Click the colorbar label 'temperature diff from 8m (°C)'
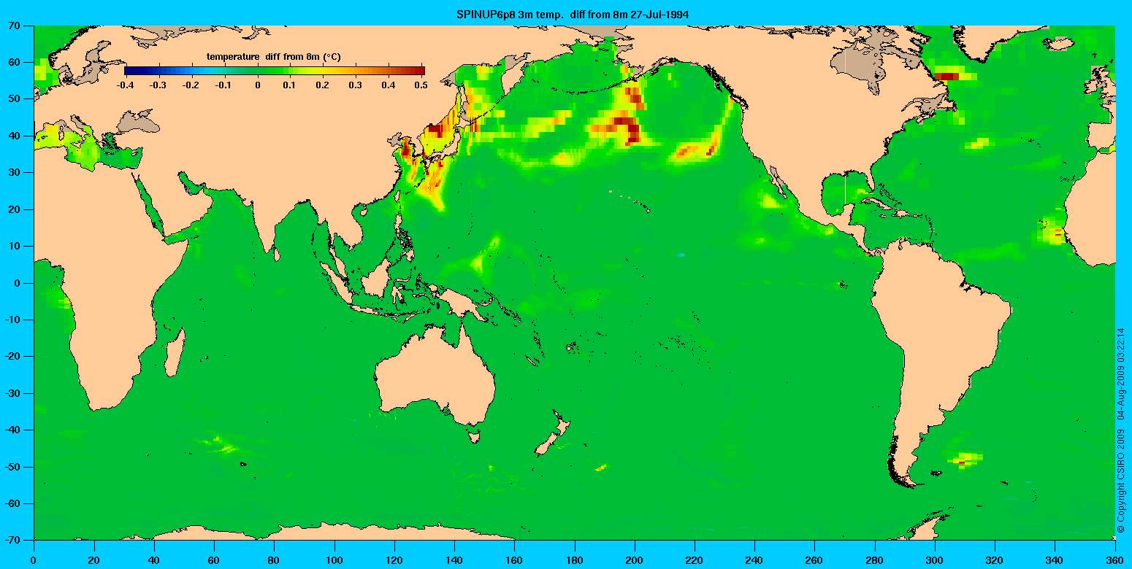Viewport: 1132px width, 569px height. coord(274,57)
